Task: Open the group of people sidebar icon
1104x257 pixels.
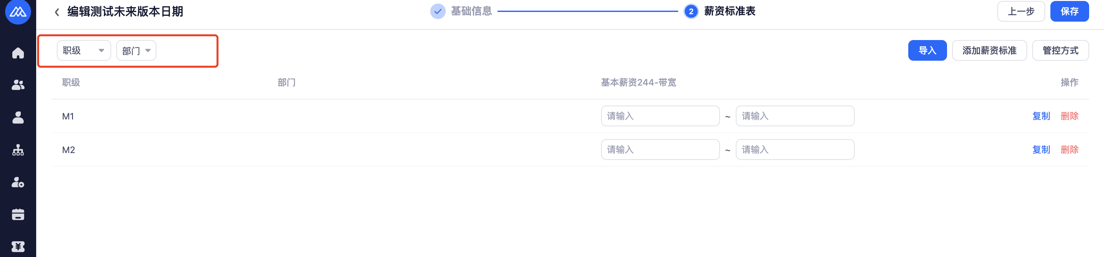Action: [18, 85]
